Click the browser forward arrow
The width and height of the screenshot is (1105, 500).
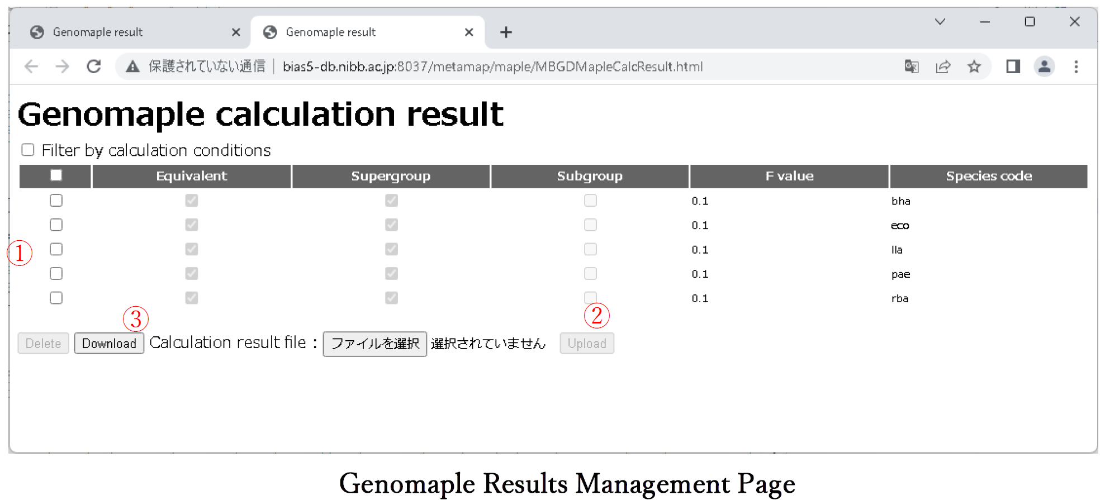tap(63, 67)
